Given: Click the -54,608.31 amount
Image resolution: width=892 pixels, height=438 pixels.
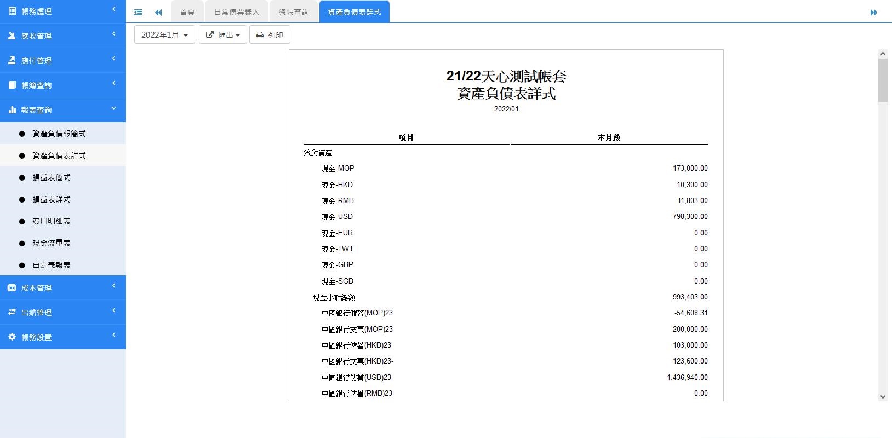Looking at the screenshot, I should [x=691, y=313].
